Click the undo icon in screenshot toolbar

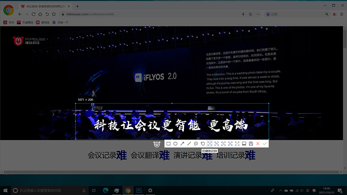click(203, 144)
